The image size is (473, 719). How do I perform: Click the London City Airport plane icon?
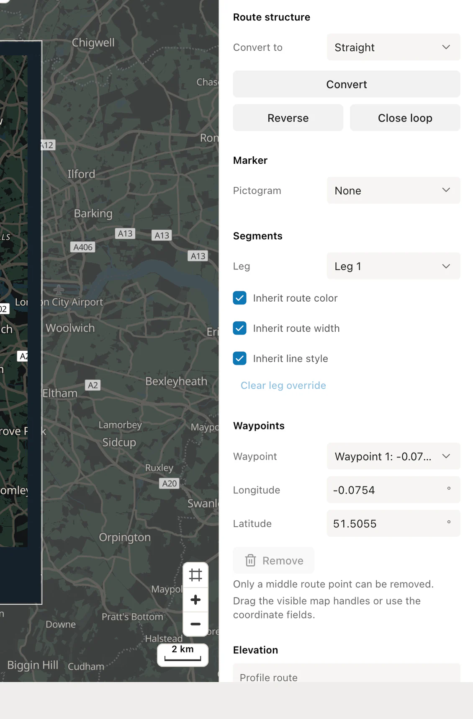pyautogui.click(x=59, y=290)
